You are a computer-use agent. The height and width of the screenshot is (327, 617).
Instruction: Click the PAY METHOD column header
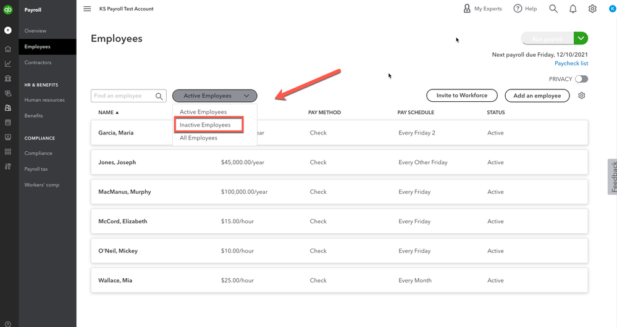tap(325, 112)
